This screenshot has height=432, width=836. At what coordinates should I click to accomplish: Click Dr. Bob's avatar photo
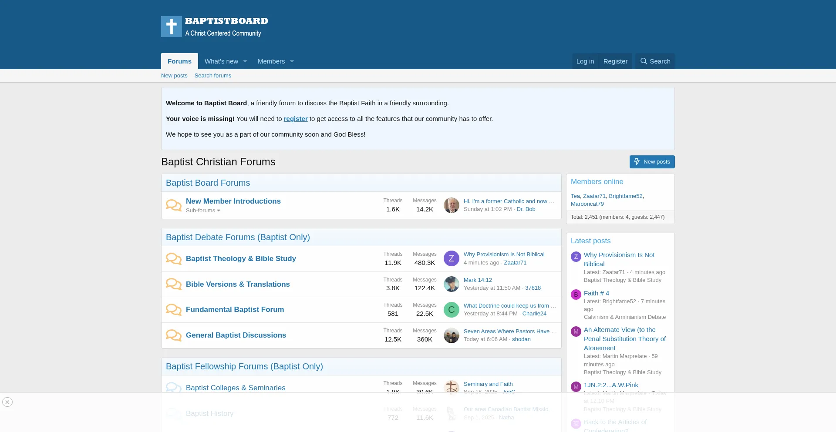(x=451, y=205)
